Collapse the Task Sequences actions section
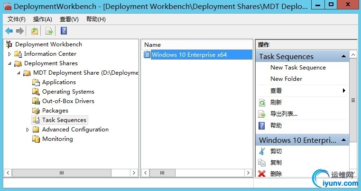 click(x=343, y=56)
